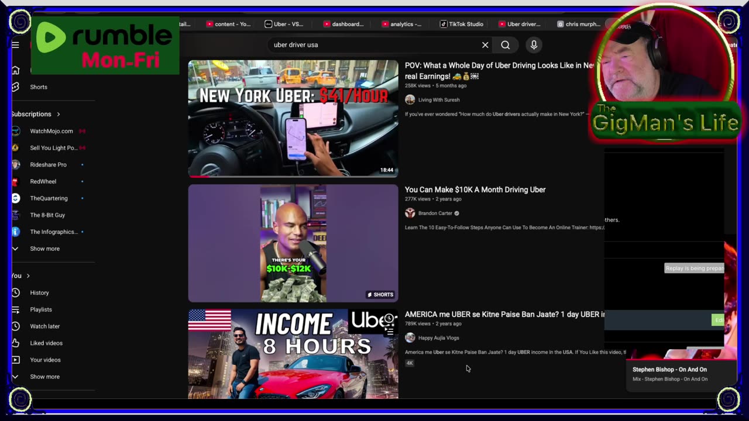
Task: Open the WatchMojo.com subscription channel
Action: [51, 131]
